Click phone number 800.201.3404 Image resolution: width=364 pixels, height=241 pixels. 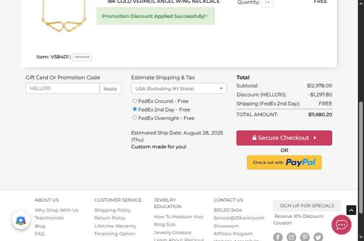point(227,210)
